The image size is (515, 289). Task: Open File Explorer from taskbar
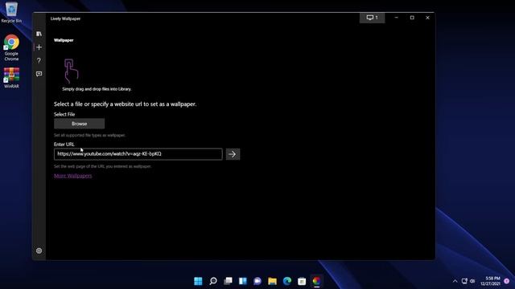click(x=272, y=281)
